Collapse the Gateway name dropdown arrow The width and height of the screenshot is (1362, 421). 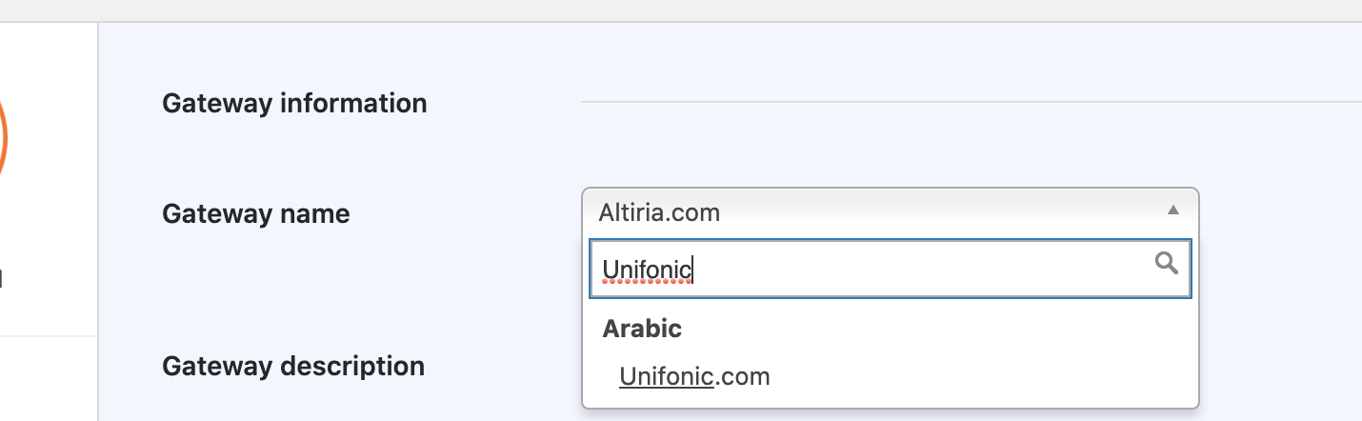coord(1173,210)
